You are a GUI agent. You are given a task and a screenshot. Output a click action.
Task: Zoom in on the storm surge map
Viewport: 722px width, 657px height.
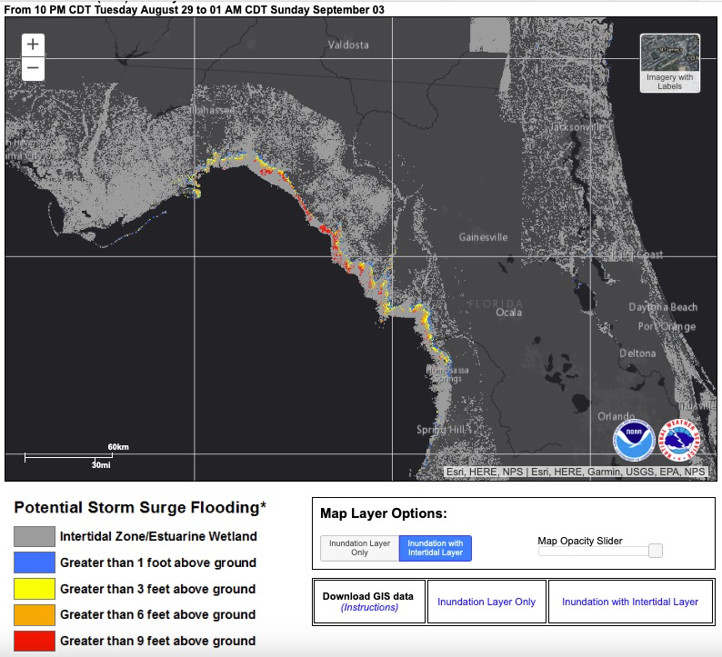[33, 45]
